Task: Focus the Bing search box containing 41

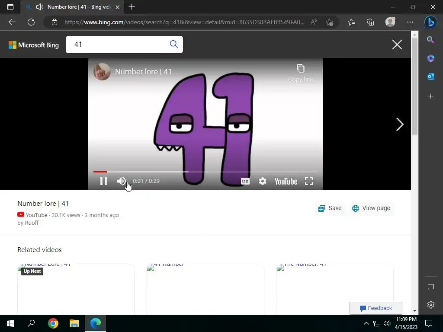Action: pos(124,45)
